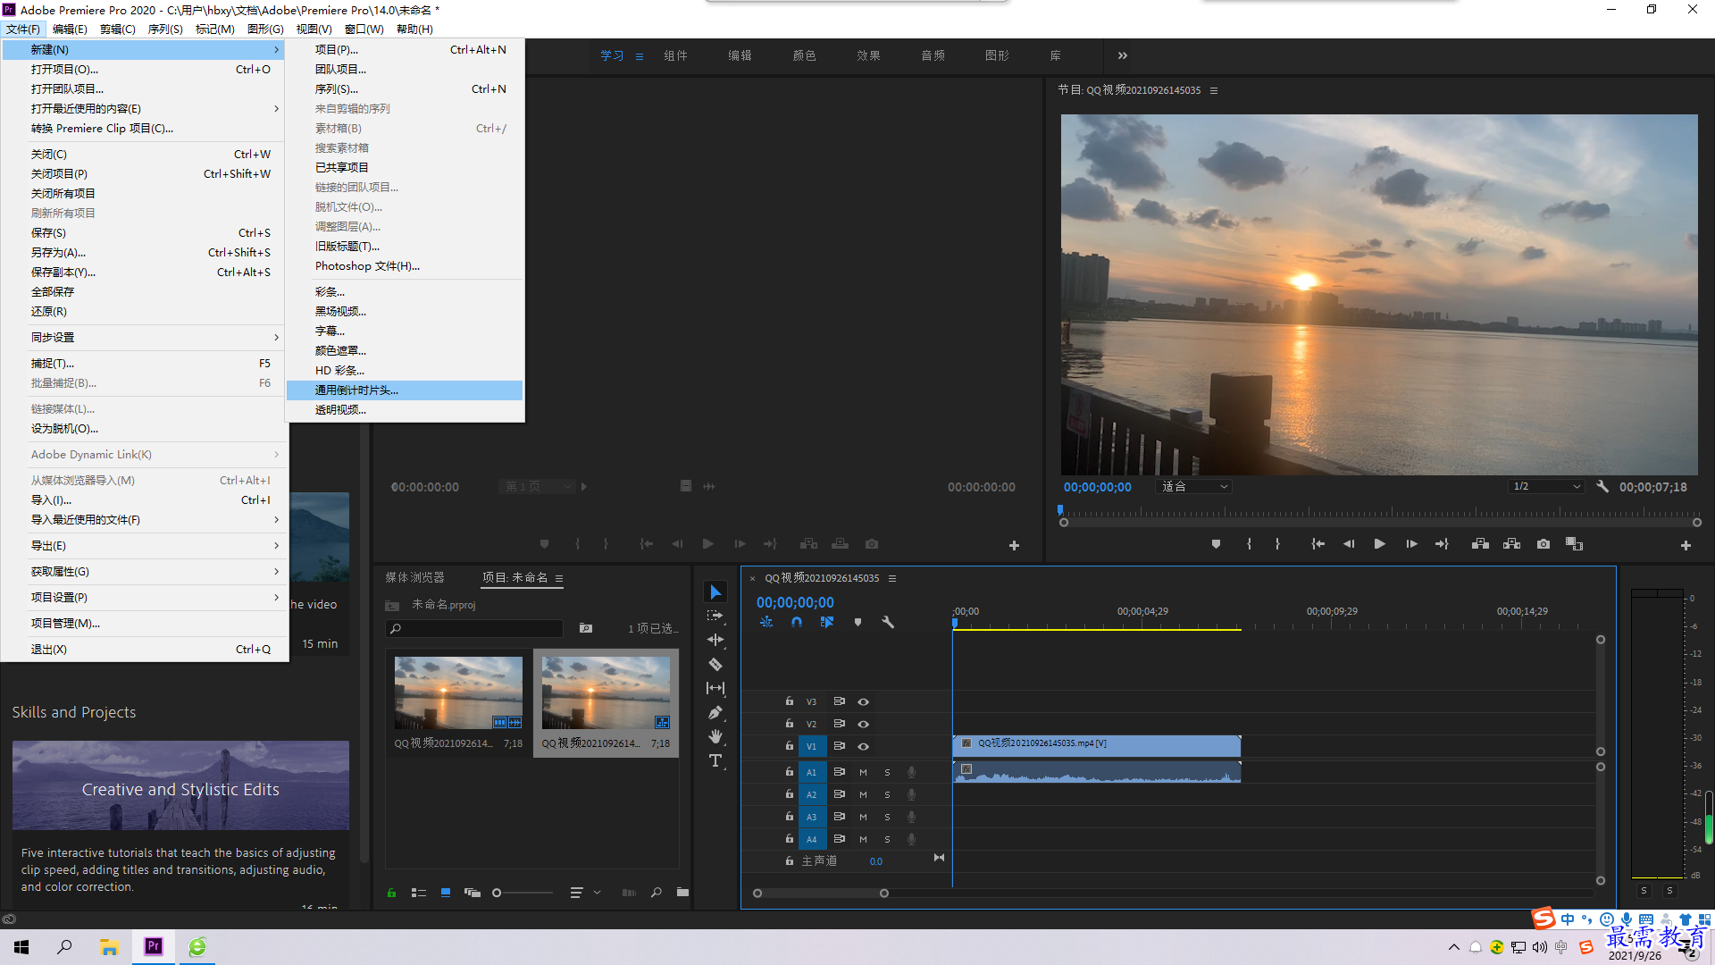The height and width of the screenshot is (965, 1715).
Task: Select the Razor tool
Action: (x=715, y=664)
